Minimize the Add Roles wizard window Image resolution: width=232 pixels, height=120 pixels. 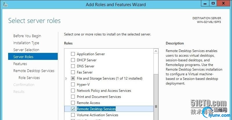[x=205, y=3]
